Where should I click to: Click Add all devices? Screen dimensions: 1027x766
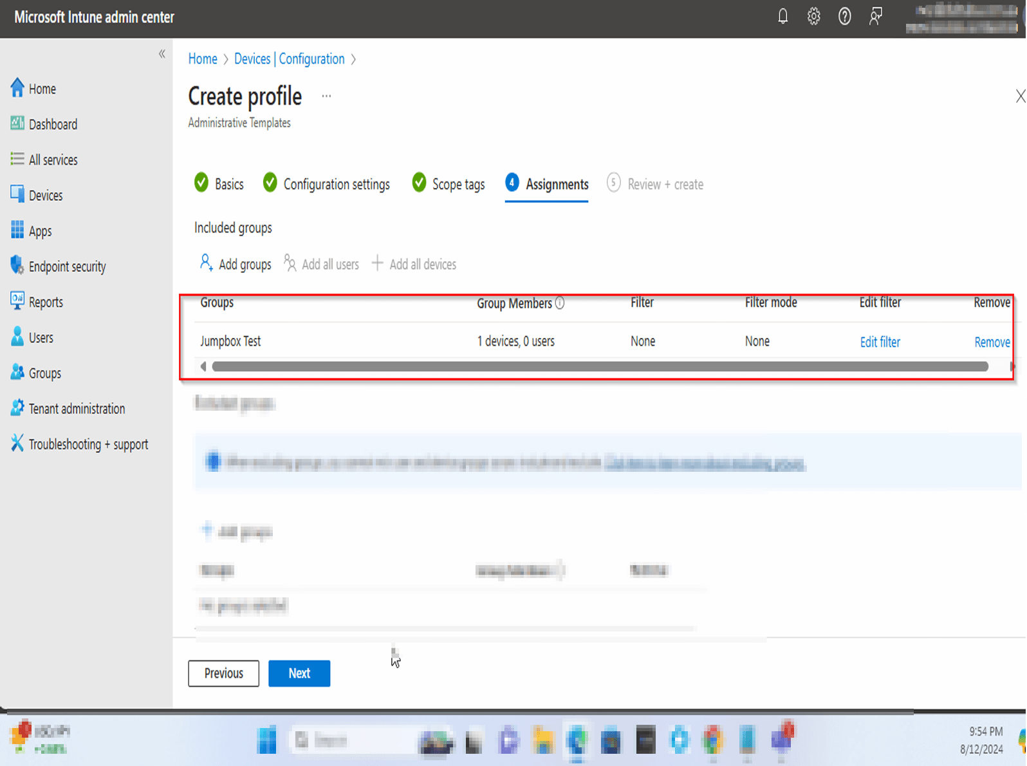click(414, 264)
